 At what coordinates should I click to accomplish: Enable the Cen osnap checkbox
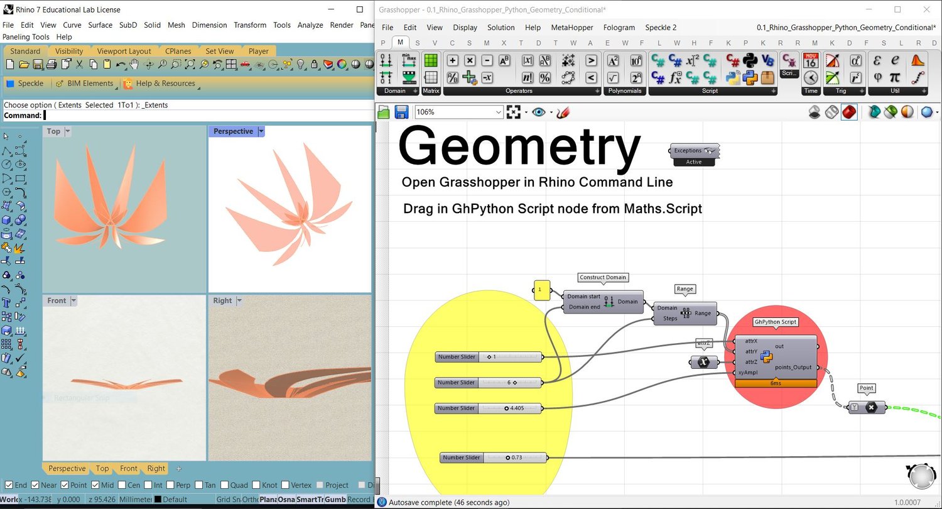coord(121,485)
